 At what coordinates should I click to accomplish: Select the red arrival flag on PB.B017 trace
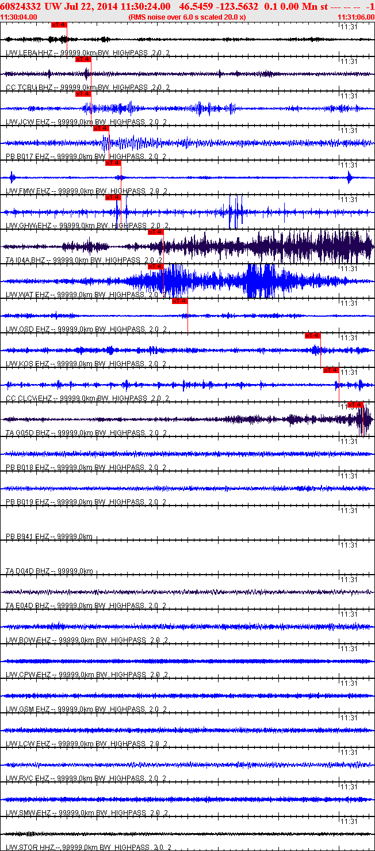pos(101,128)
